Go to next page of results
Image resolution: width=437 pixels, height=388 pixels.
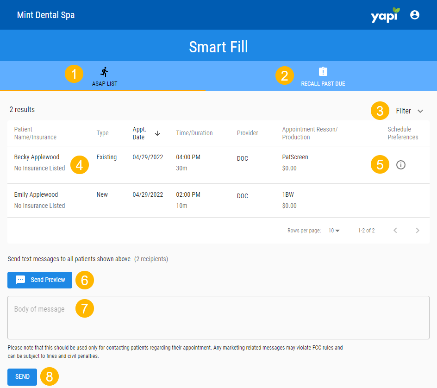[x=417, y=230]
